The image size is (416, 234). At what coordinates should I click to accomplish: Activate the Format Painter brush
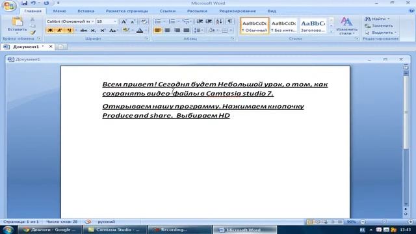(x=32, y=32)
